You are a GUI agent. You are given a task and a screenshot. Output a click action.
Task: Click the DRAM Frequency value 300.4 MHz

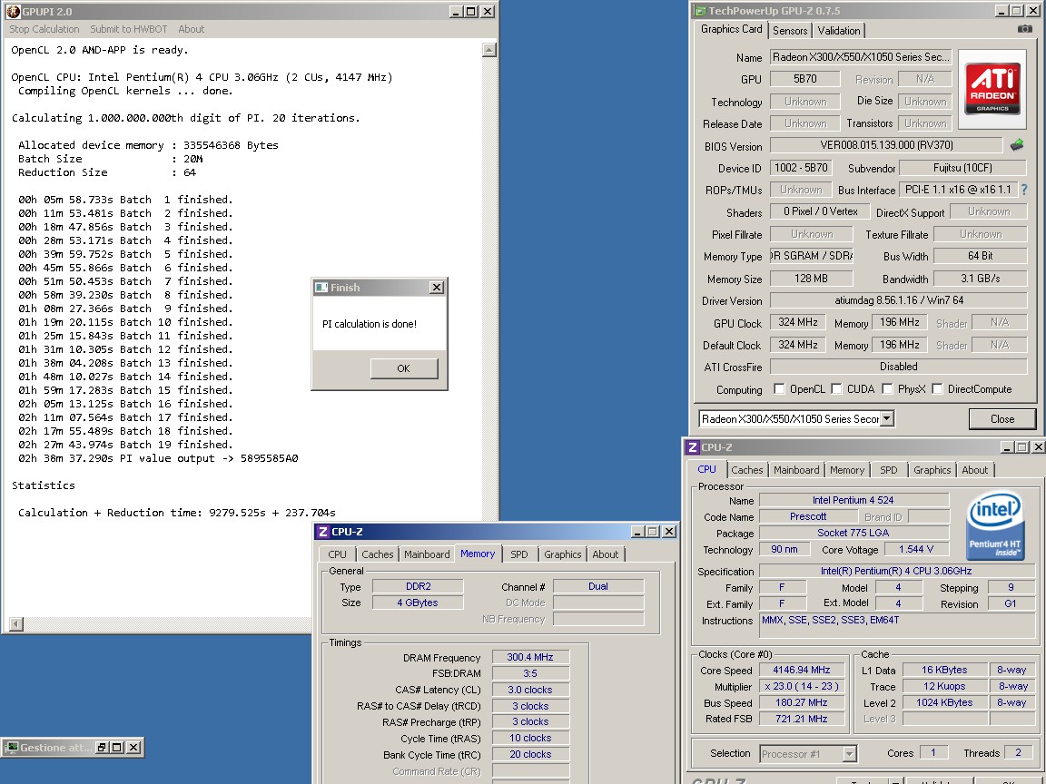point(530,657)
